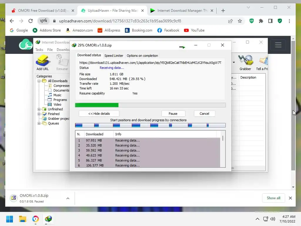
Task: Click the Hide details button
Action: pos(99,114)
